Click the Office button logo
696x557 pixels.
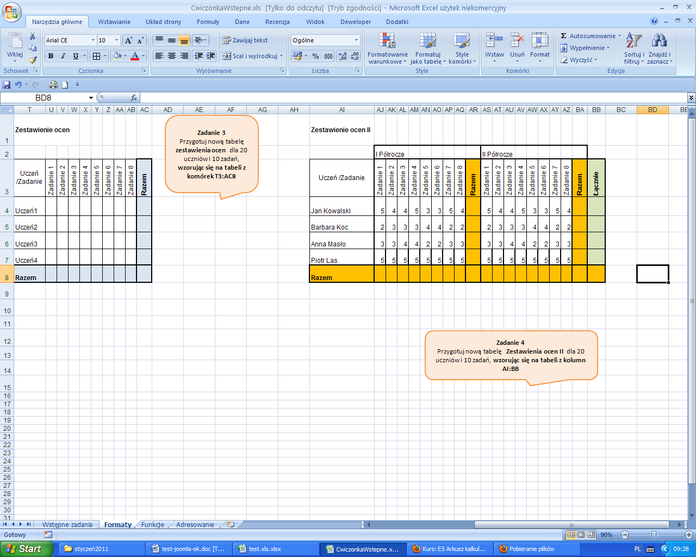click(x=12, y=12)
